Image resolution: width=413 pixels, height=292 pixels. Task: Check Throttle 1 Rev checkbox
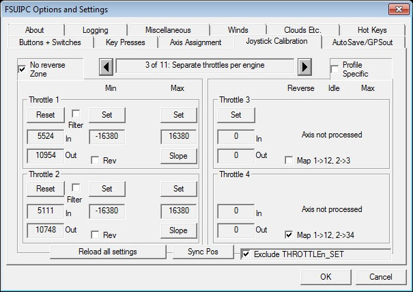coord(95,160)
